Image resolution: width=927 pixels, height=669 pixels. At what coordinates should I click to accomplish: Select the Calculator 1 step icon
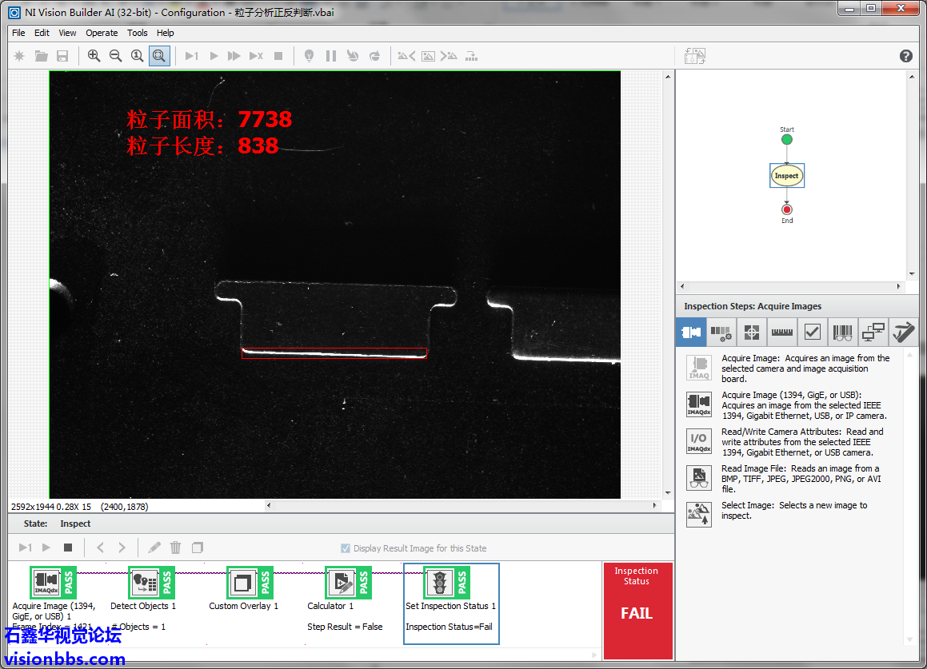(342, 583)
